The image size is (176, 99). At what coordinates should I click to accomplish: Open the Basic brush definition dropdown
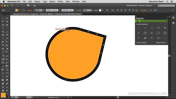(75, 10)
